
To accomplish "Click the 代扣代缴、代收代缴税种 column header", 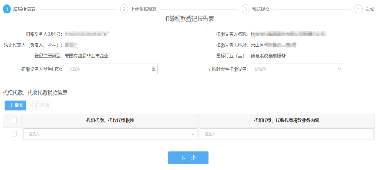I will pos(110,120).
